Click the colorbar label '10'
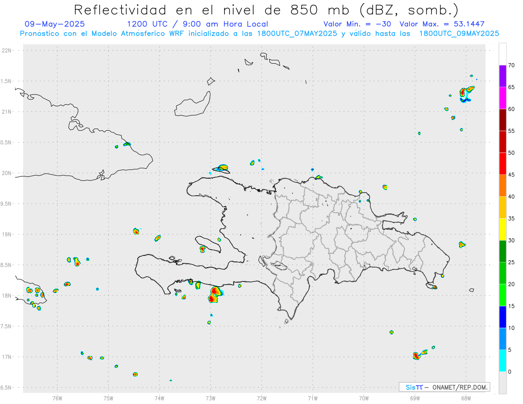 coord(511,328)
